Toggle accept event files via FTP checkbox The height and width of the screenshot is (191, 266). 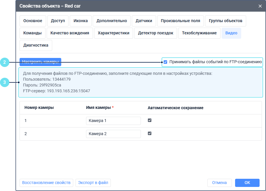pos(165,62)
